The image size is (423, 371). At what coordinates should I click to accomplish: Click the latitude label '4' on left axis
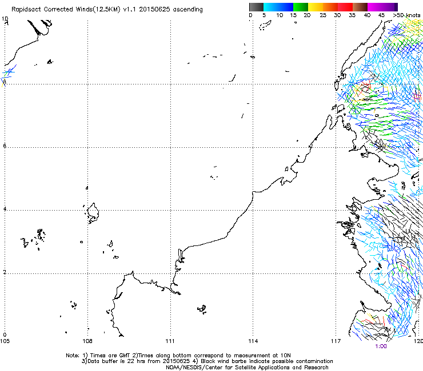point(5,209)
